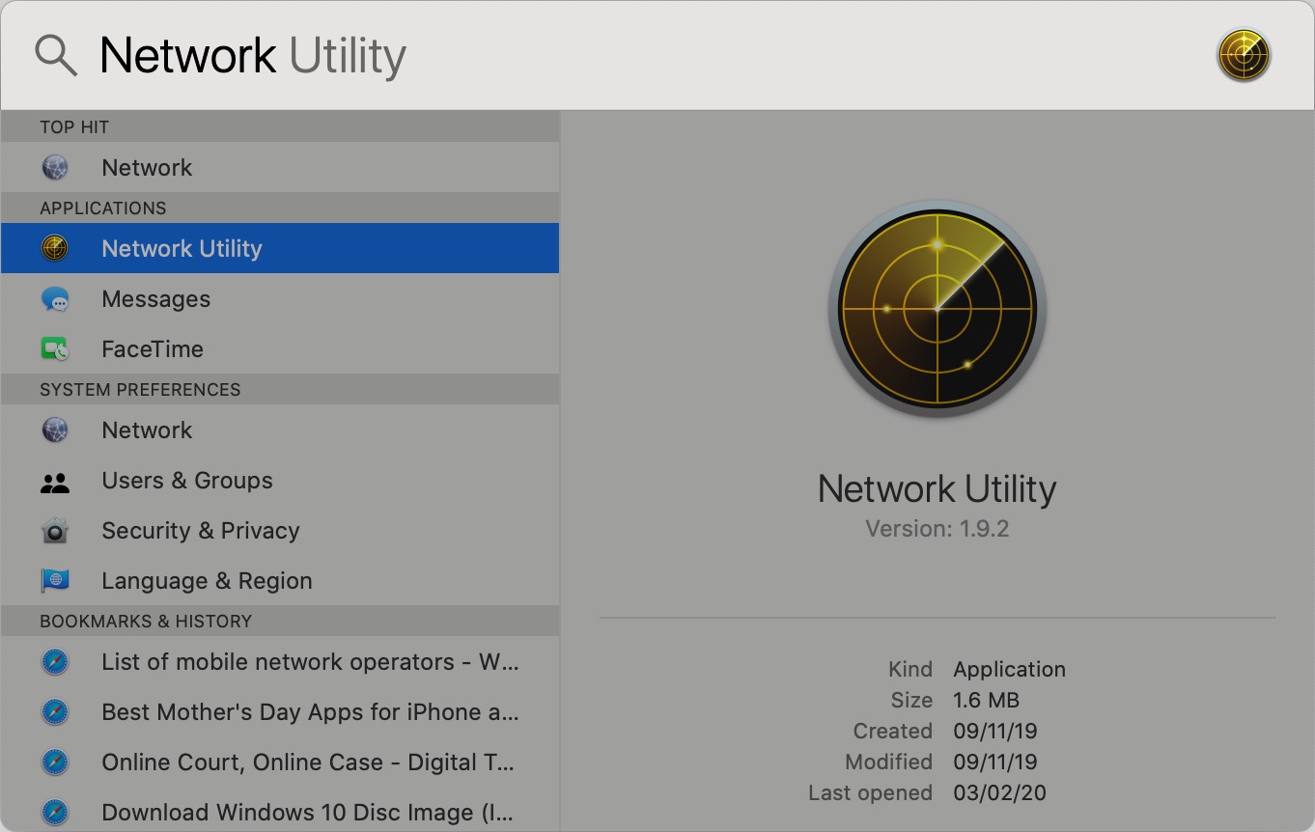The height and width of the screenshot is (832, 1315).
Task: Open the Network entry under System Preferences
Action: (x=147, y=430)
